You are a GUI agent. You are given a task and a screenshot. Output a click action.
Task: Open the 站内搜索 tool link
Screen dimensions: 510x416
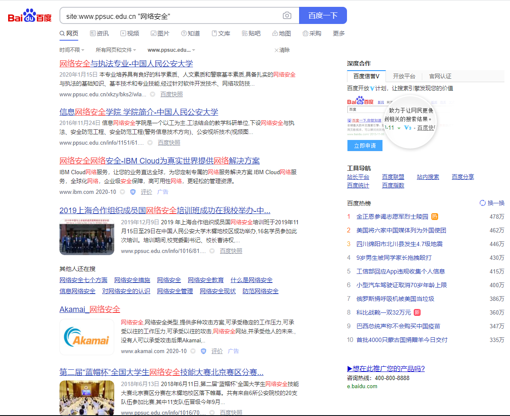[x=428, y=177]
